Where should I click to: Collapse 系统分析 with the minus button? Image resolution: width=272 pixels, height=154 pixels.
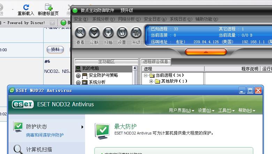78,83
